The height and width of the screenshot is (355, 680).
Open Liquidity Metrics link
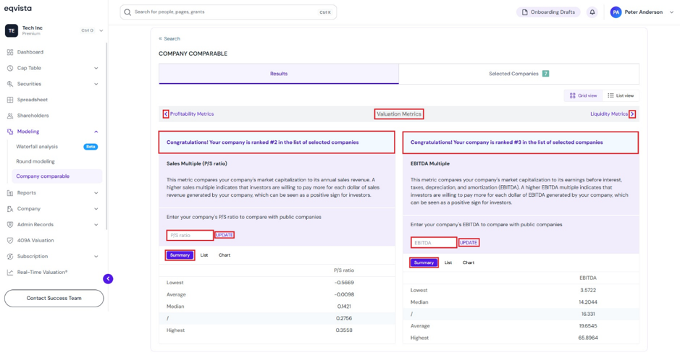609,114
